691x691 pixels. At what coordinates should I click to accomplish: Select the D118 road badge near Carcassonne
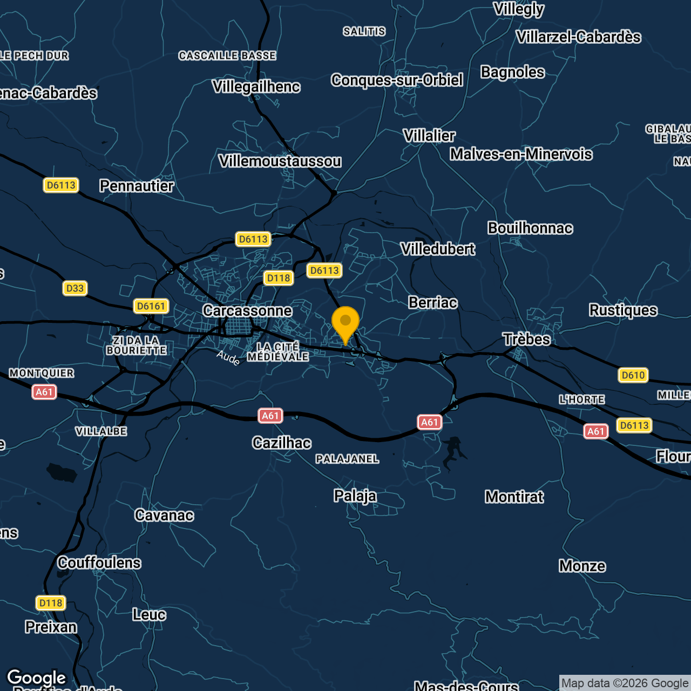click(278, 278)
